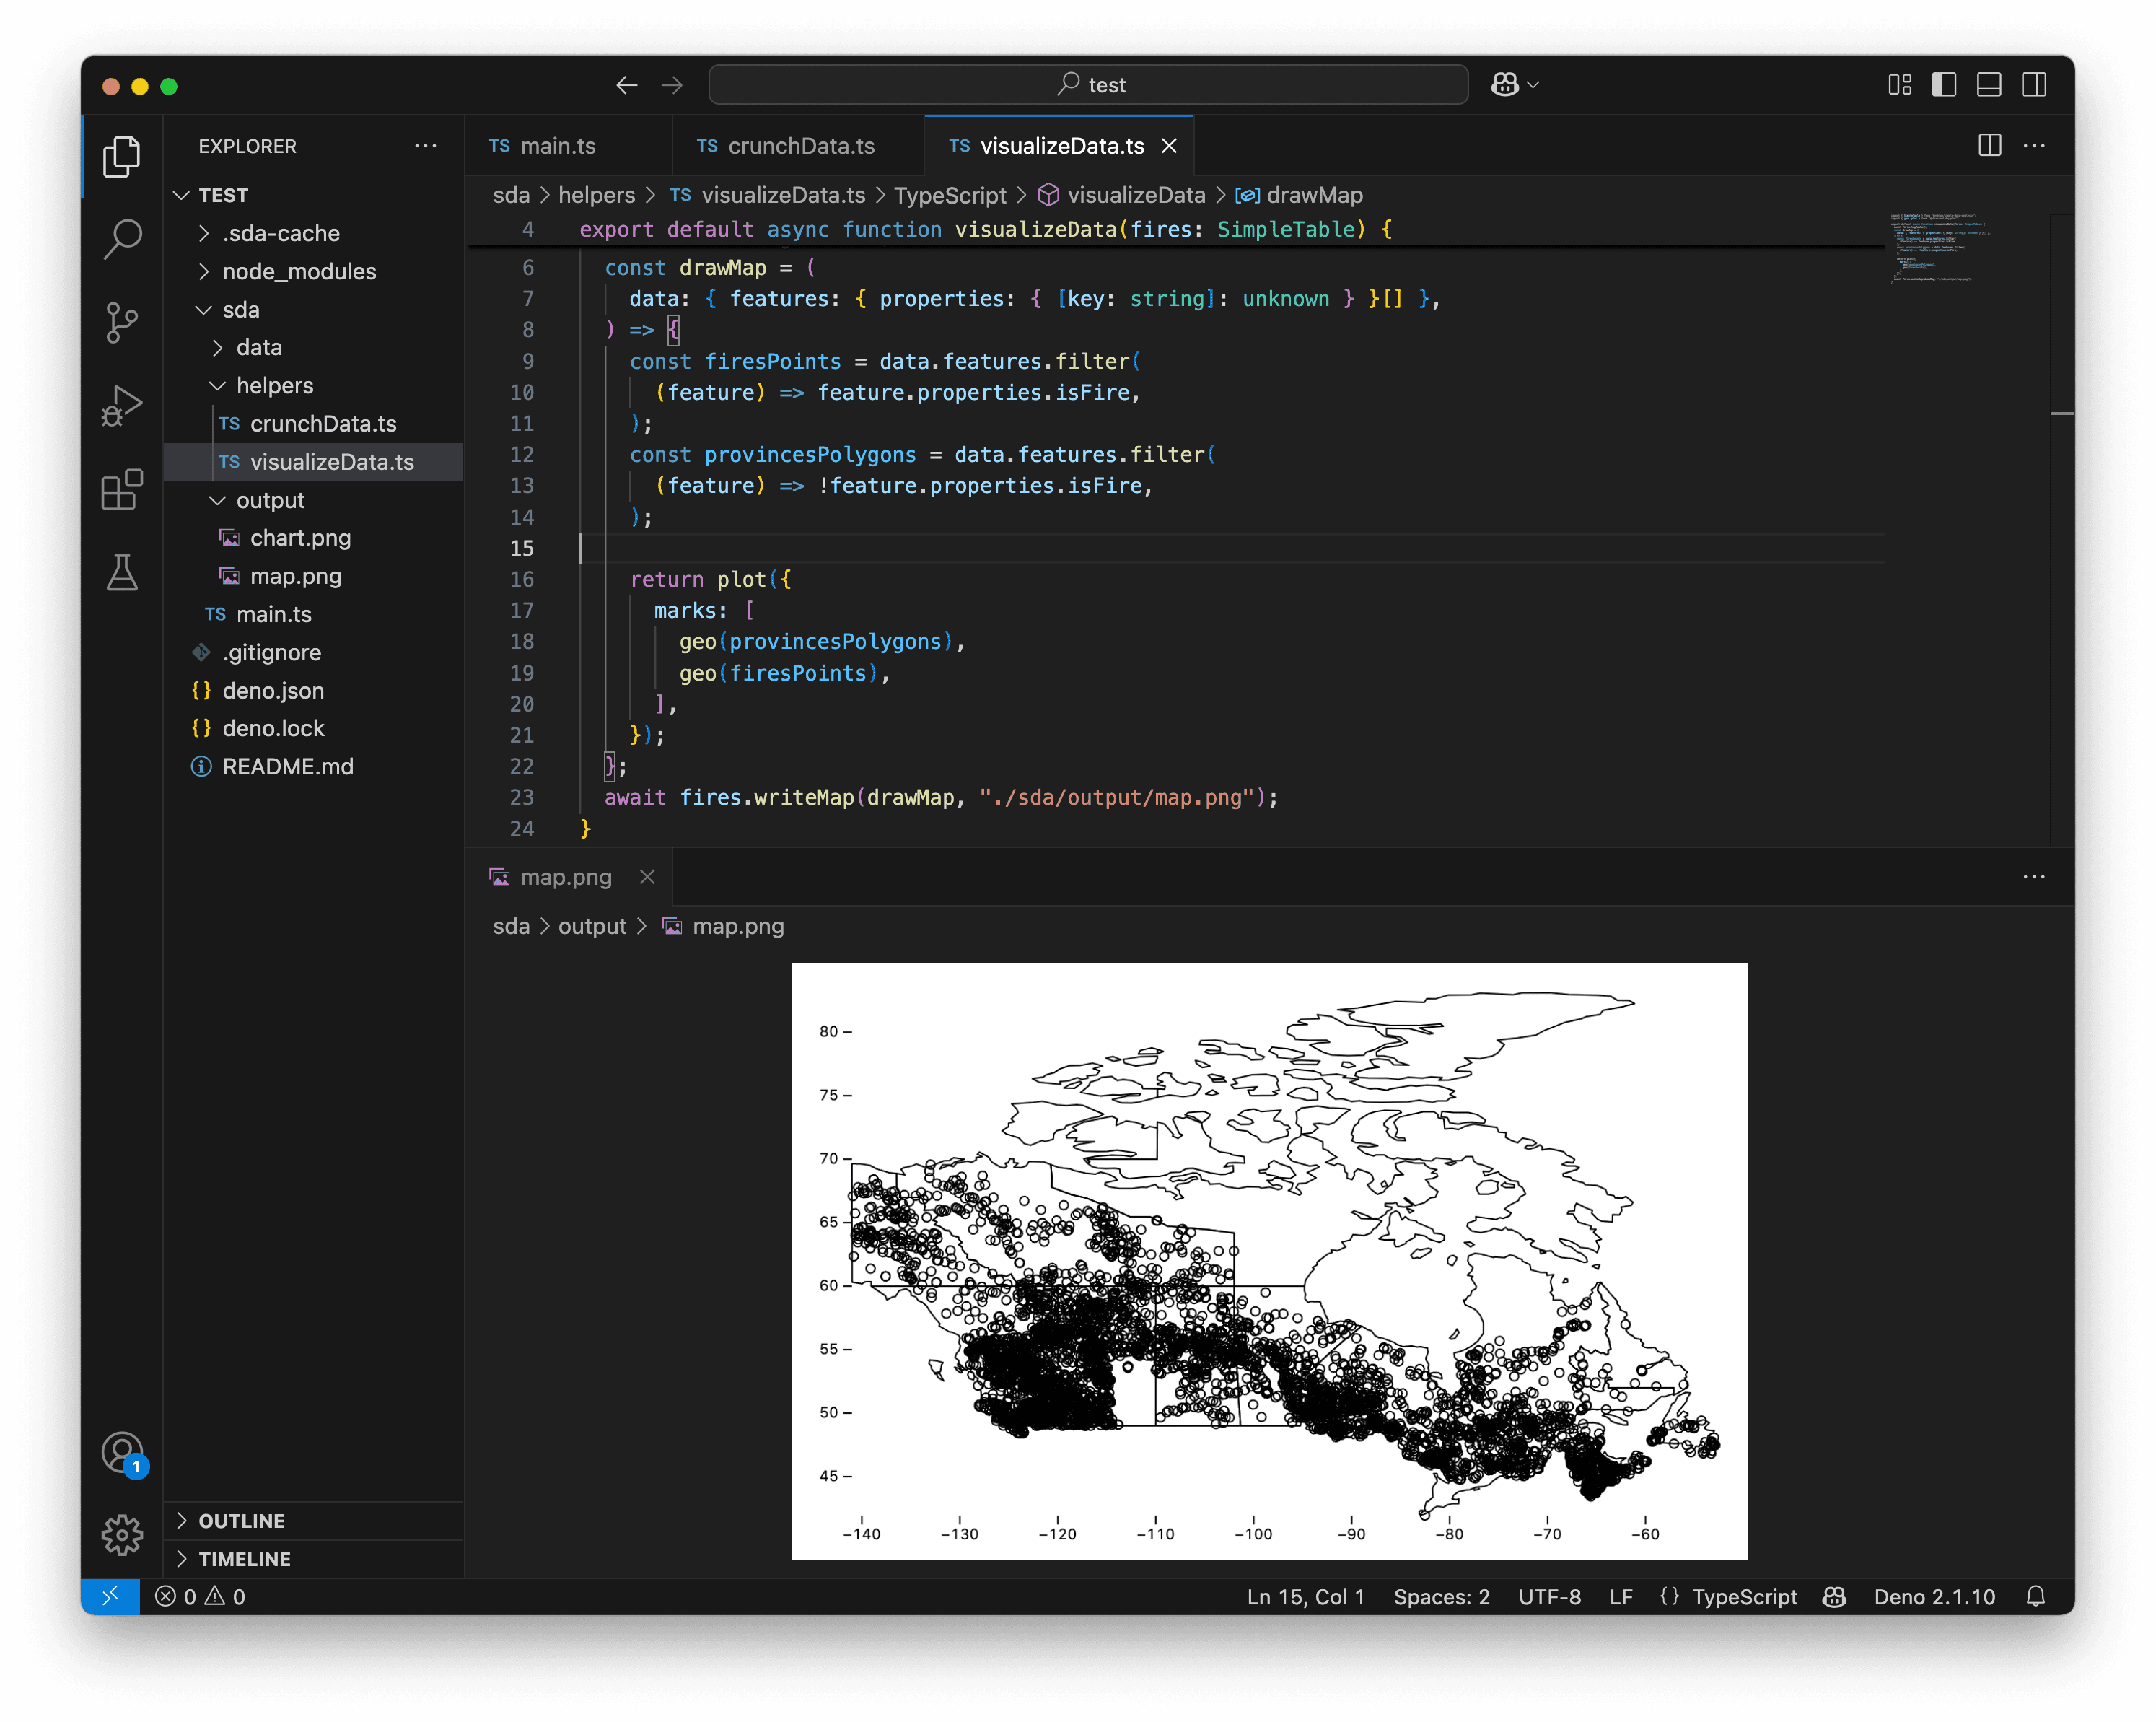Select language mode TypeScript
This screenshot has height=1722, width=2156.
[x=1744, y=1596]
